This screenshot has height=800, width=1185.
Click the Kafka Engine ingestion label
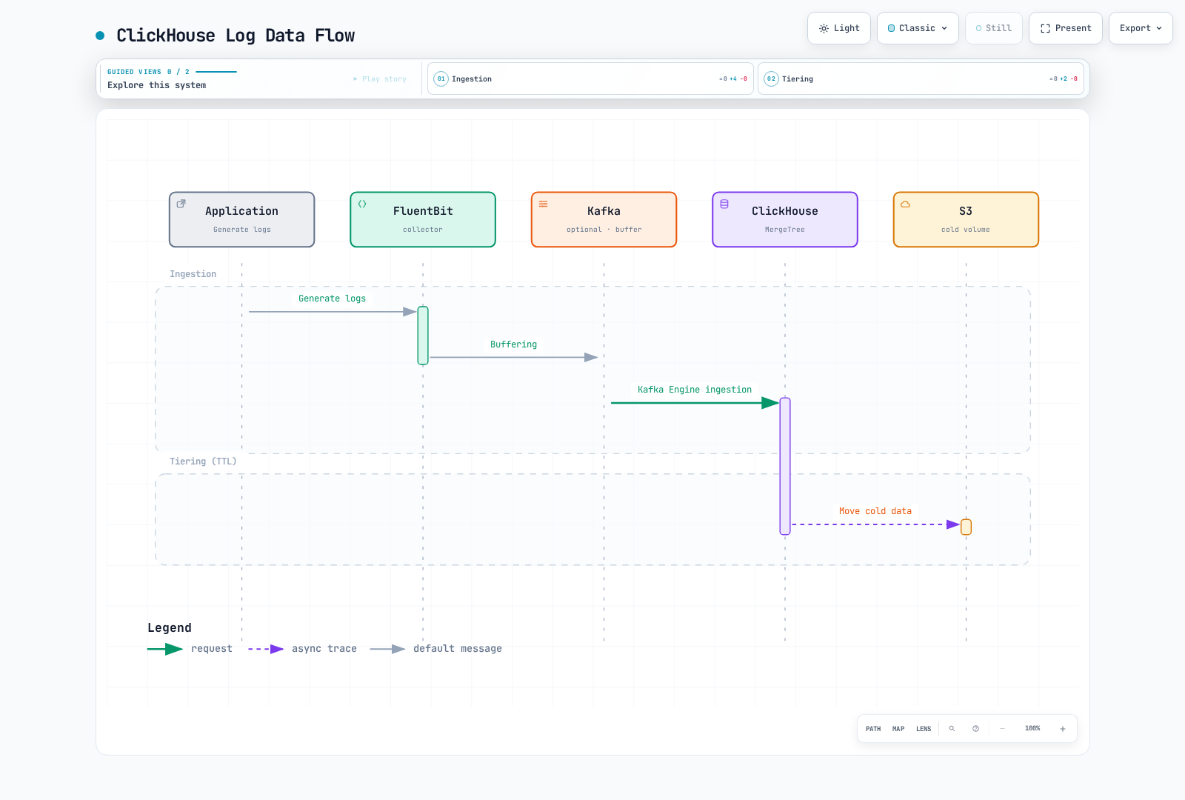tap(694, 390)
